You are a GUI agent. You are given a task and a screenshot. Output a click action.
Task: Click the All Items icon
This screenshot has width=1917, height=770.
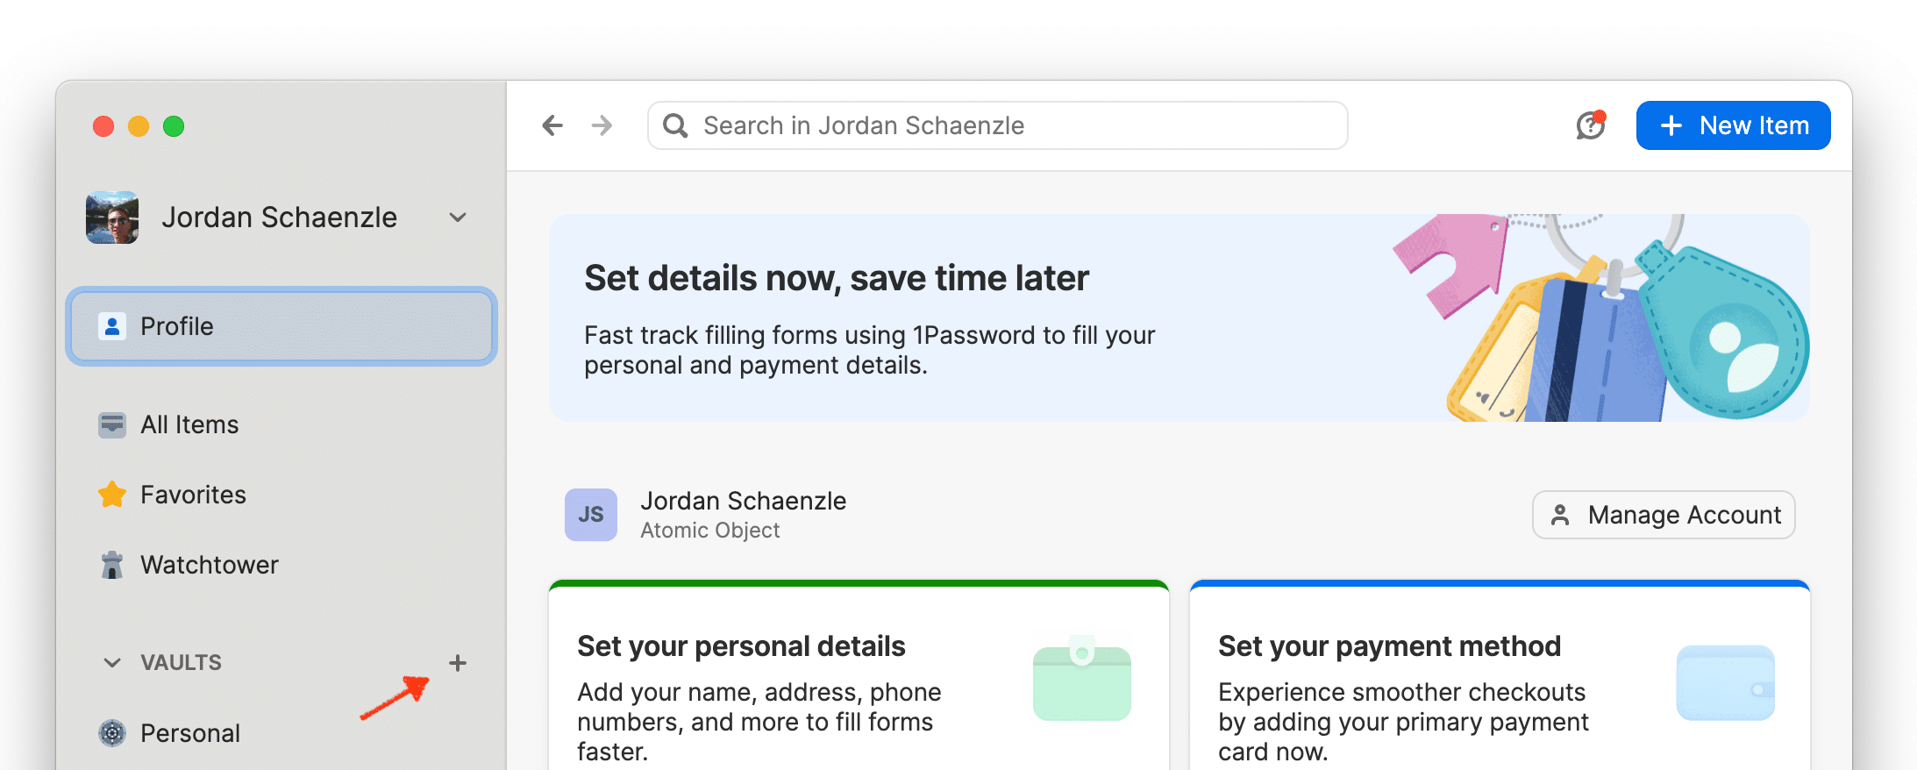click(x=112, y=424)
